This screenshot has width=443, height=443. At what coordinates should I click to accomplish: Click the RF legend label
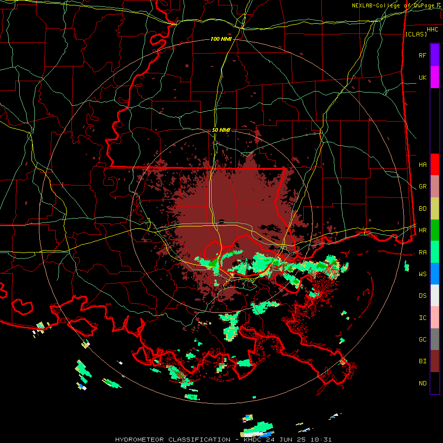[422, 55]
